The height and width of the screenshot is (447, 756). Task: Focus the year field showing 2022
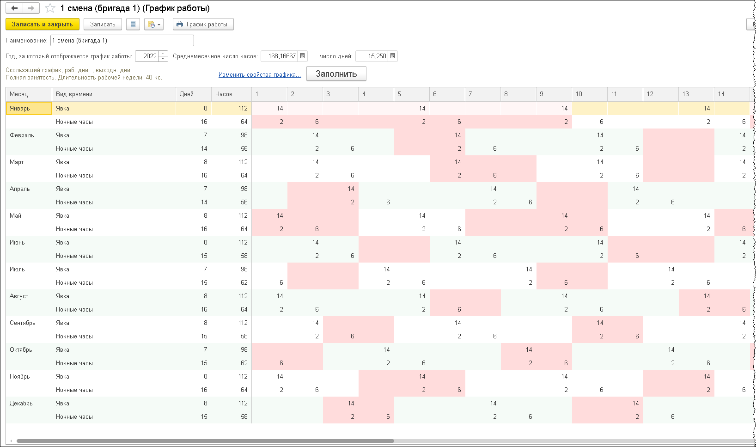pyautogui.click(x=147, y=56)
